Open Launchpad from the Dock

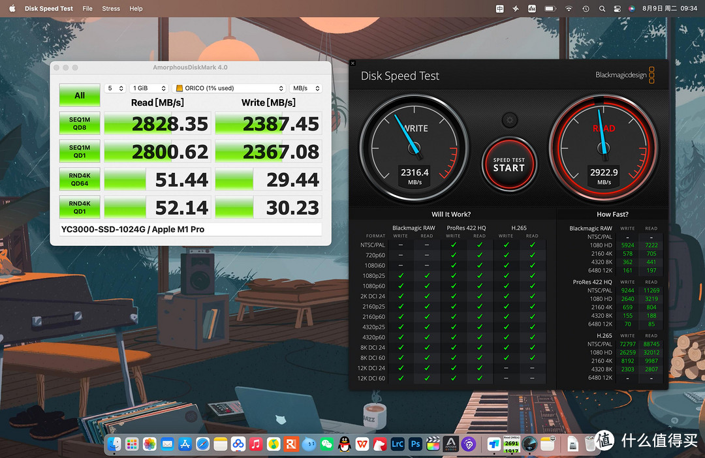coord(132,444)
